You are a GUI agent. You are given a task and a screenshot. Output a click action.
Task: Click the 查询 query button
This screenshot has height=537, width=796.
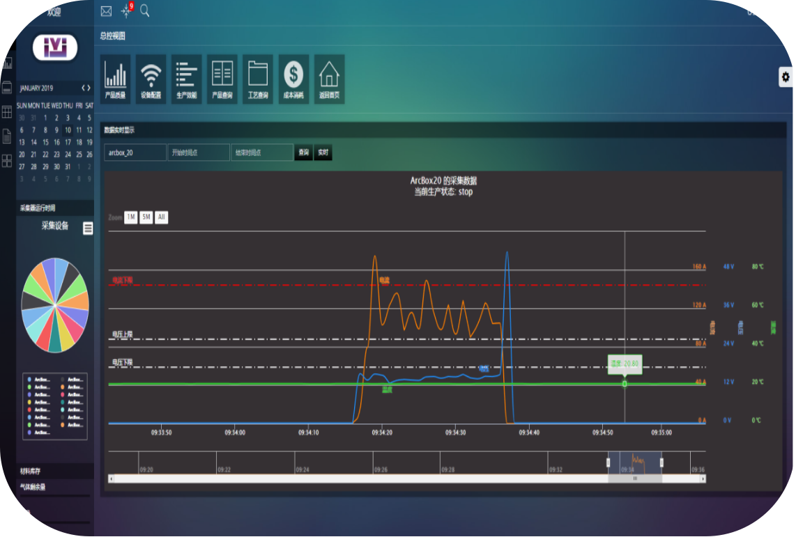pos(303,153)
